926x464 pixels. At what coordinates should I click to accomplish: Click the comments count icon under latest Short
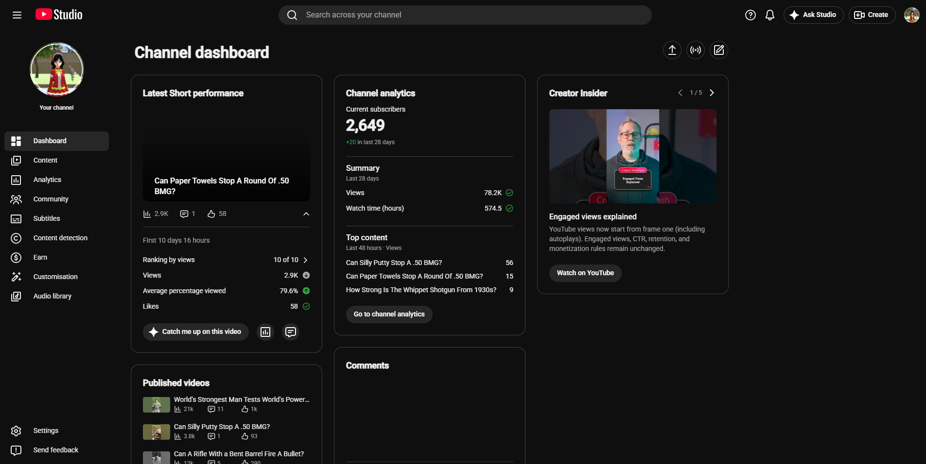[184, 214]
